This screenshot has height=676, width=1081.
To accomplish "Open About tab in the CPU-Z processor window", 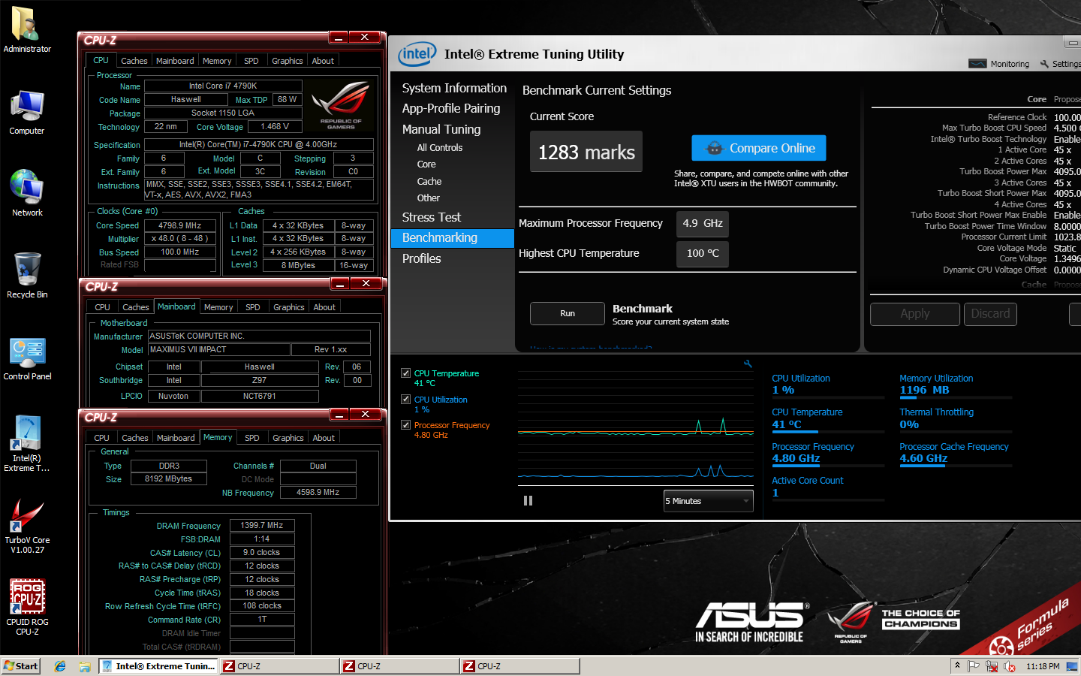I will pos(323,61).
